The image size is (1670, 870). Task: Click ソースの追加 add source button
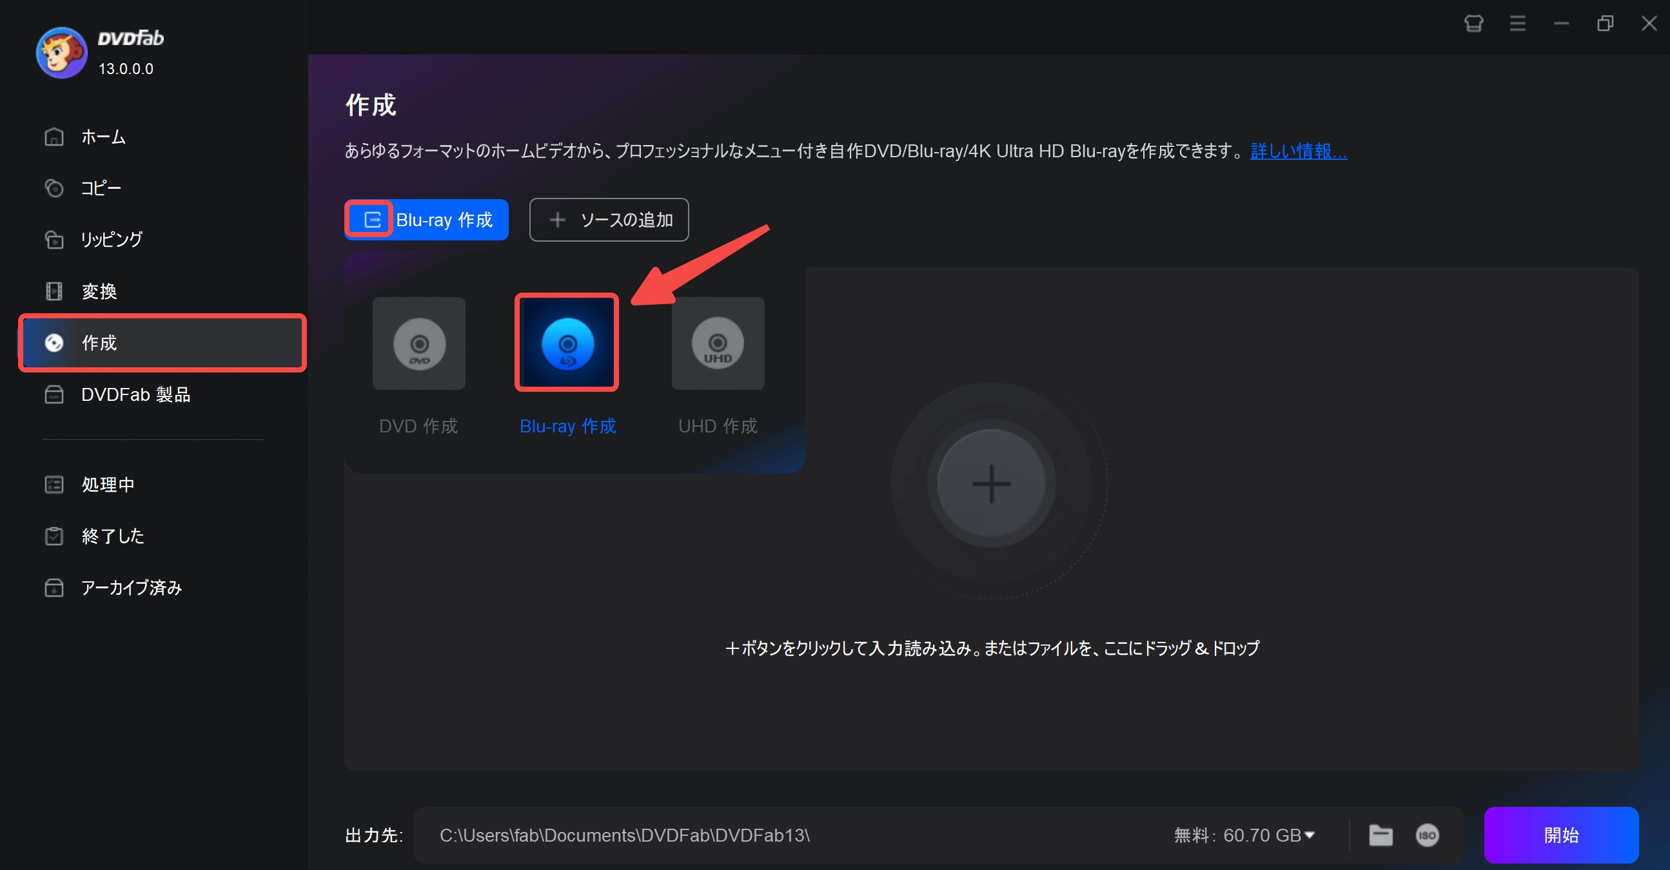609,220
